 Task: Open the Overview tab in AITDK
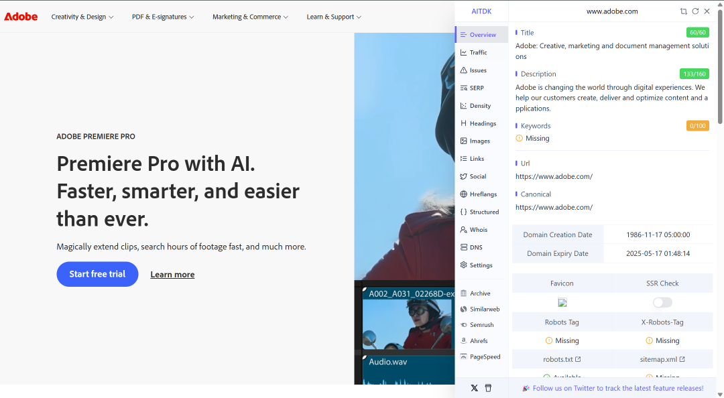pos(481,35)
